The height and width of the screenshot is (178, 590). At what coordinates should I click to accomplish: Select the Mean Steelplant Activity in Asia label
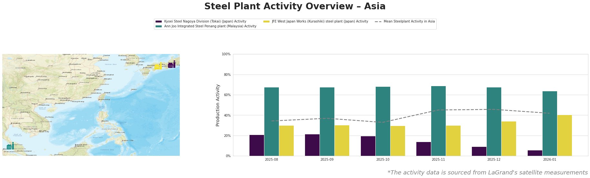coord(409,22)
